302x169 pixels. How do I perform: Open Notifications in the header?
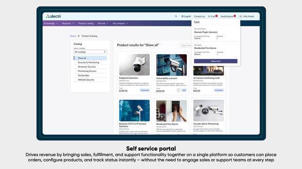(x=228, y=16)
